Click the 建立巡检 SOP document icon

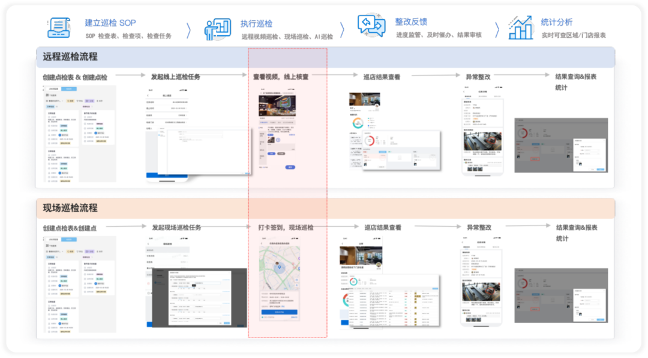coord(59,28)
